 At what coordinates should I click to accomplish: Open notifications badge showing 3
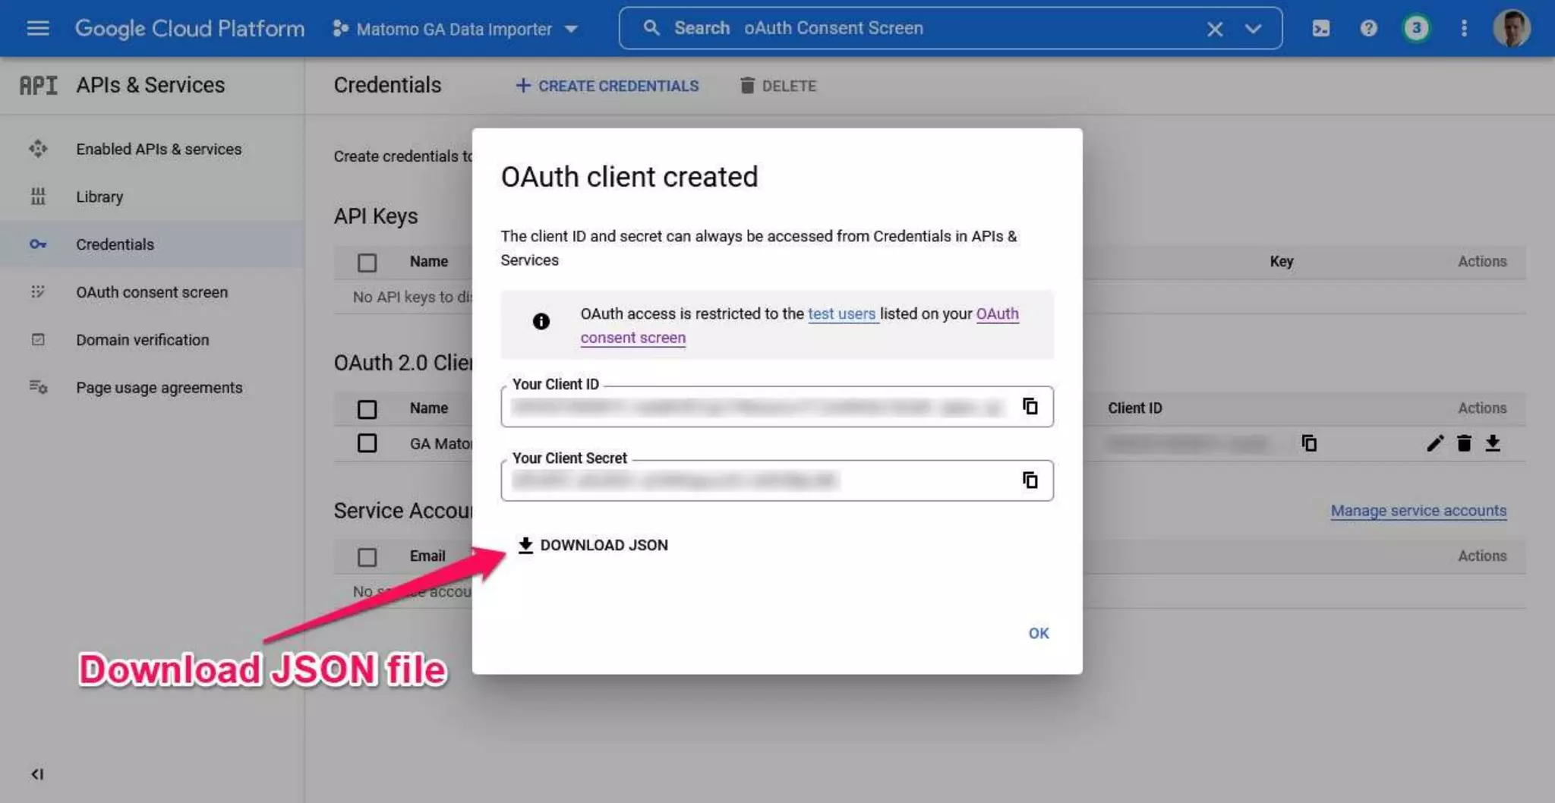tap(1416, 28)
